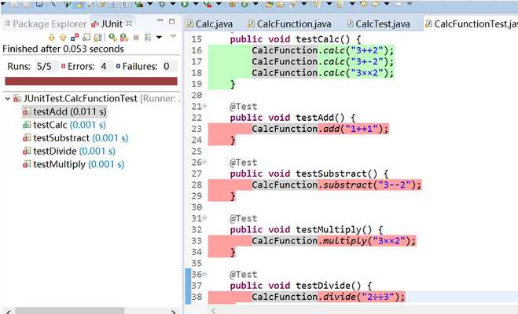Viewport: 518px width, 314px height.
Task: Click the Stop JUnit Test Run icon
Action: 136,38
